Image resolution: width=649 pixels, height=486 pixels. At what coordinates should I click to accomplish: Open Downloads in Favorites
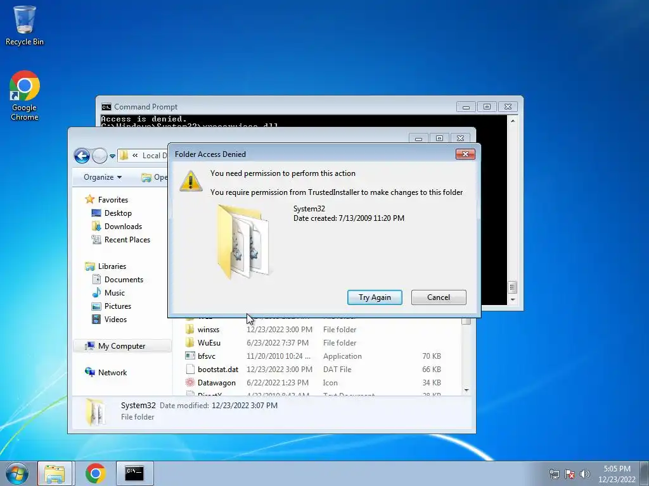[117, 227]
